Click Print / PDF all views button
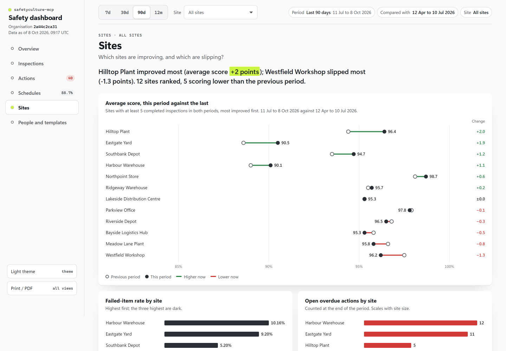 (42, 288)
